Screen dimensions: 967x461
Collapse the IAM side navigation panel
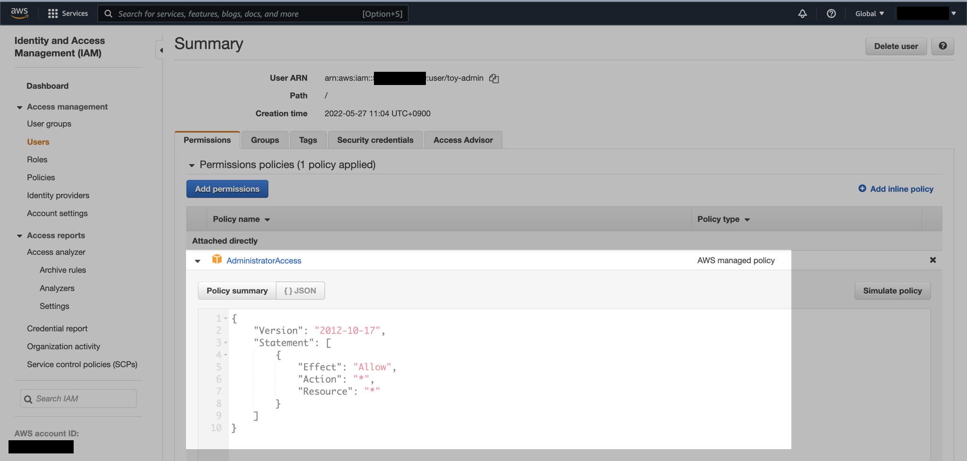point(161,50)
